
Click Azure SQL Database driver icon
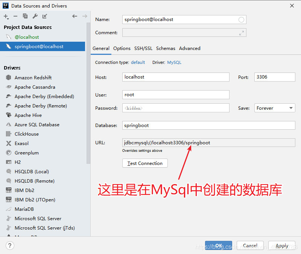click(8, 124)
